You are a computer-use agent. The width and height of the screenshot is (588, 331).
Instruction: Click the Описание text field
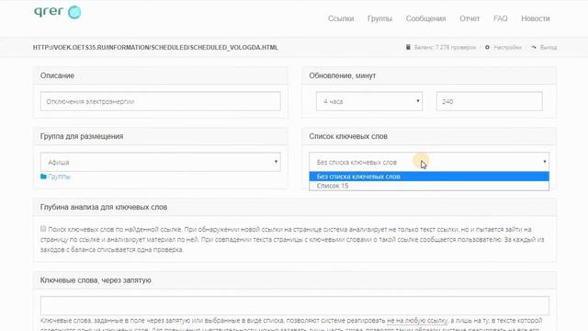pyautogui.click(x=161, y=101)
